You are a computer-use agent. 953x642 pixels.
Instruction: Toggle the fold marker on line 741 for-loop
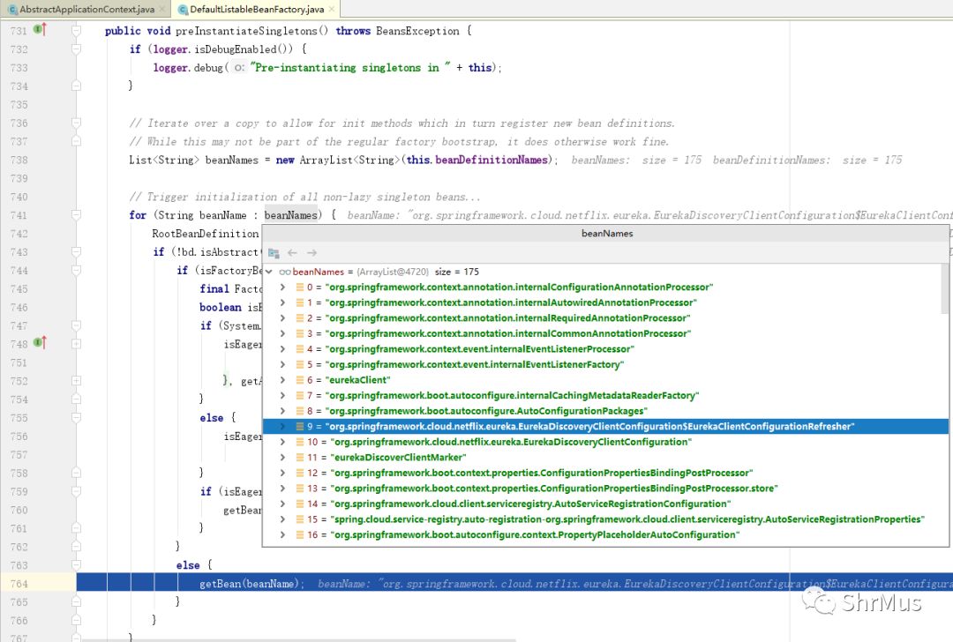(x=76, y=215)
